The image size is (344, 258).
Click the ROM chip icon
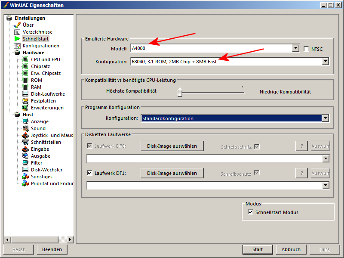(25, 80)
